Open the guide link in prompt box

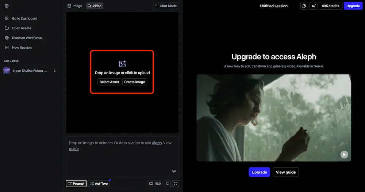click(x=74, y=148)
